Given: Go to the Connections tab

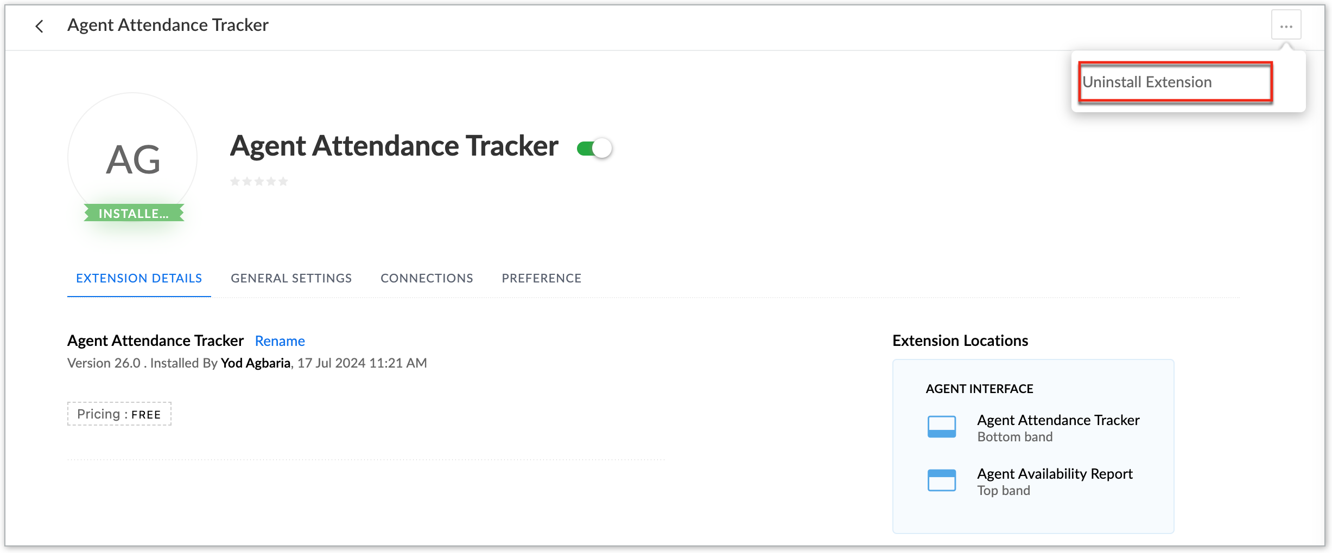Looking at the screenshot, I should click(x=427, y=278).
